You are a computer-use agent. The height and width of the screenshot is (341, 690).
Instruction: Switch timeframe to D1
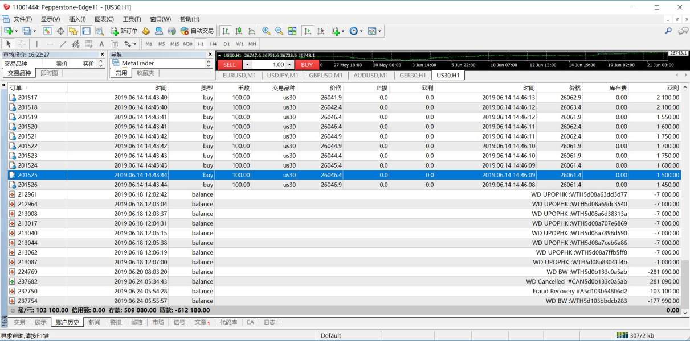point(226,44)
